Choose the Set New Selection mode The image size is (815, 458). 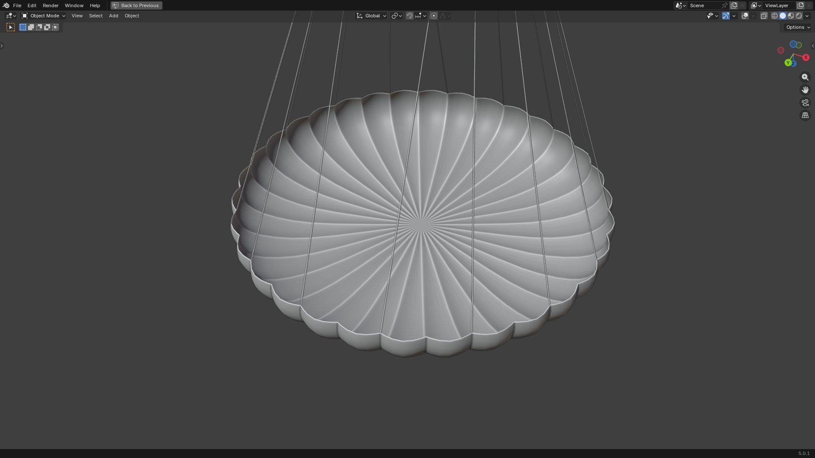(23, 27)
